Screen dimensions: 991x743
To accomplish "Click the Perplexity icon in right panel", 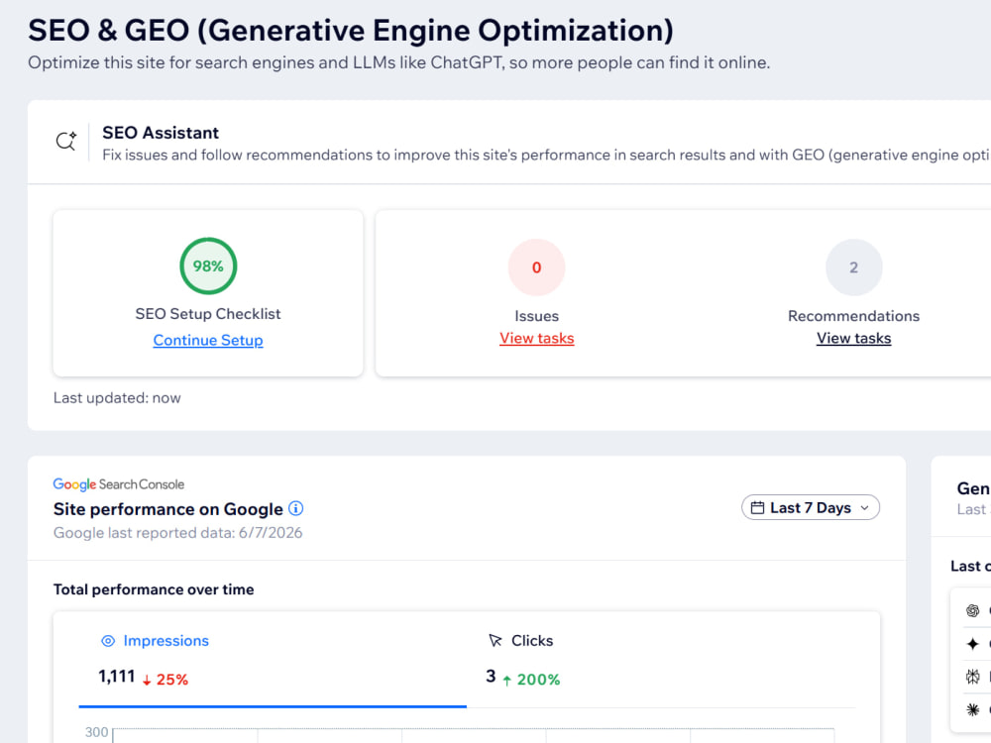I will tap(973, 678).
